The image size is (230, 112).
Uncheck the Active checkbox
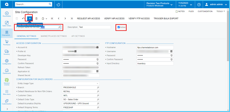[119, 27]
